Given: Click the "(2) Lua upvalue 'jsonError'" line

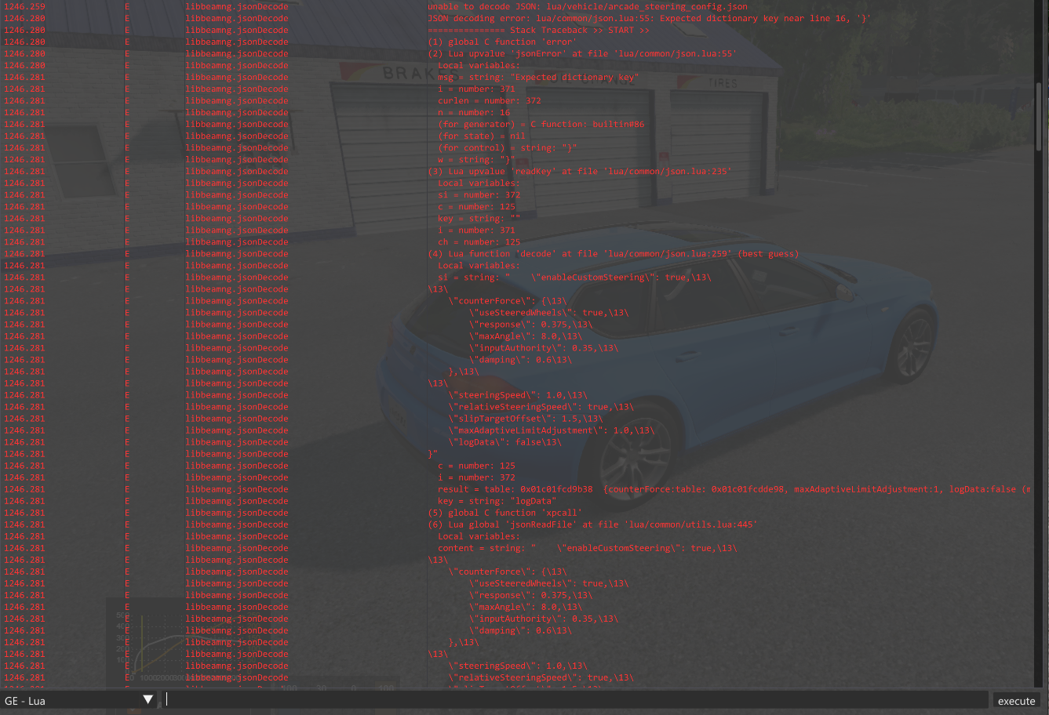Looking at the screenshot, I should click(x=581, y=53).
